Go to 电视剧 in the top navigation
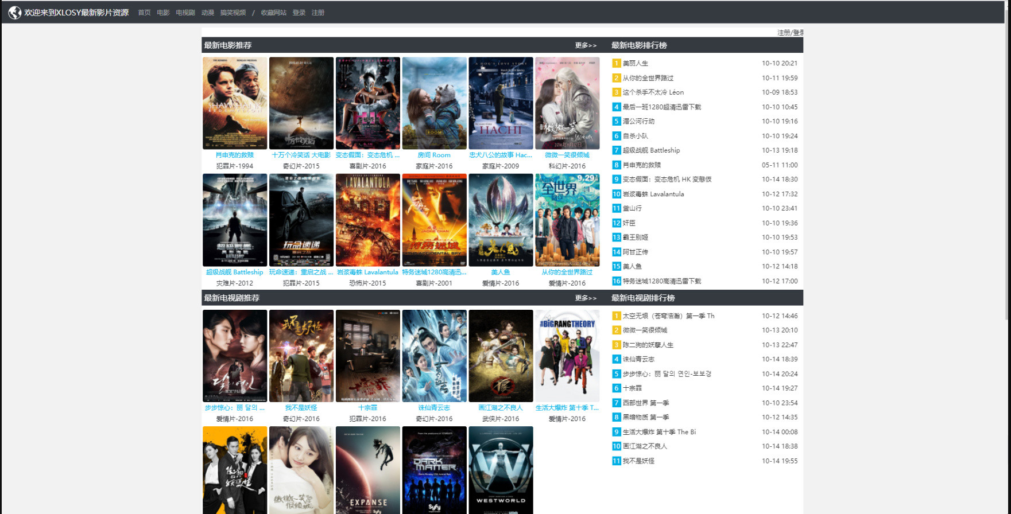Screen dimensions: 1011x514 tap(185, 13)
